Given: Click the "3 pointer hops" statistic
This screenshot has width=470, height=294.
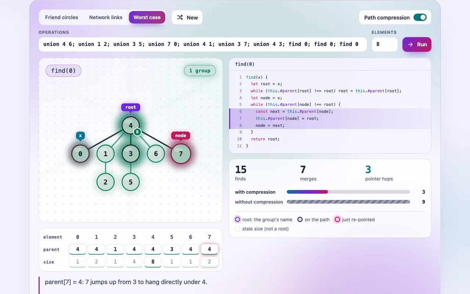Looking at the screenshot, I should [x=379, y=173].
